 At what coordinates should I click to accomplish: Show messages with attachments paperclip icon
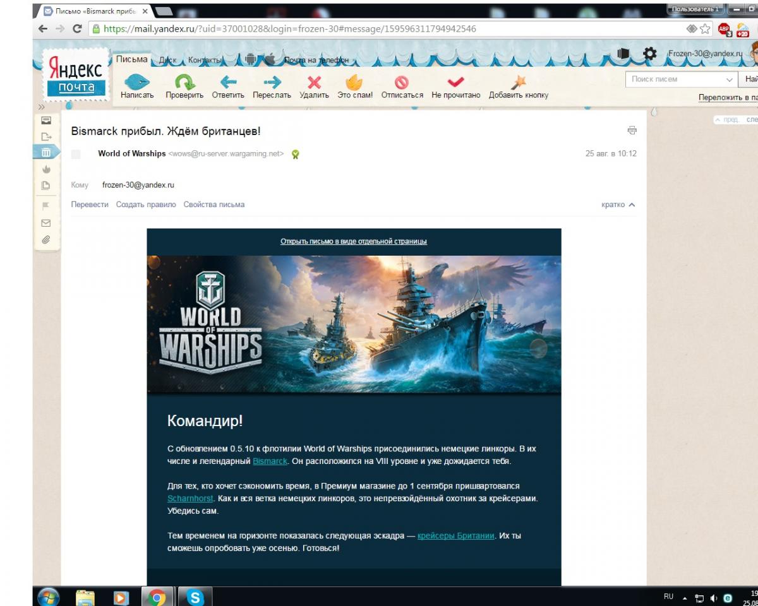pos(46,239)
